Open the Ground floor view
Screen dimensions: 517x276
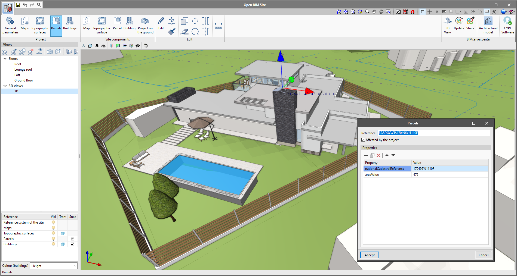pyautogui.click(x=24, y=80)
